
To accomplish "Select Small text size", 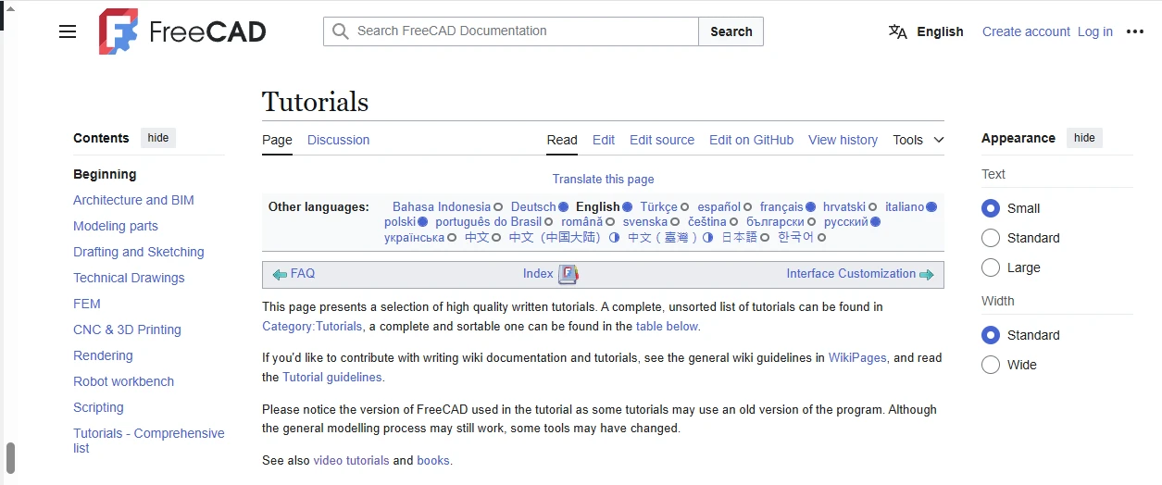I will [x=991, y=208].
